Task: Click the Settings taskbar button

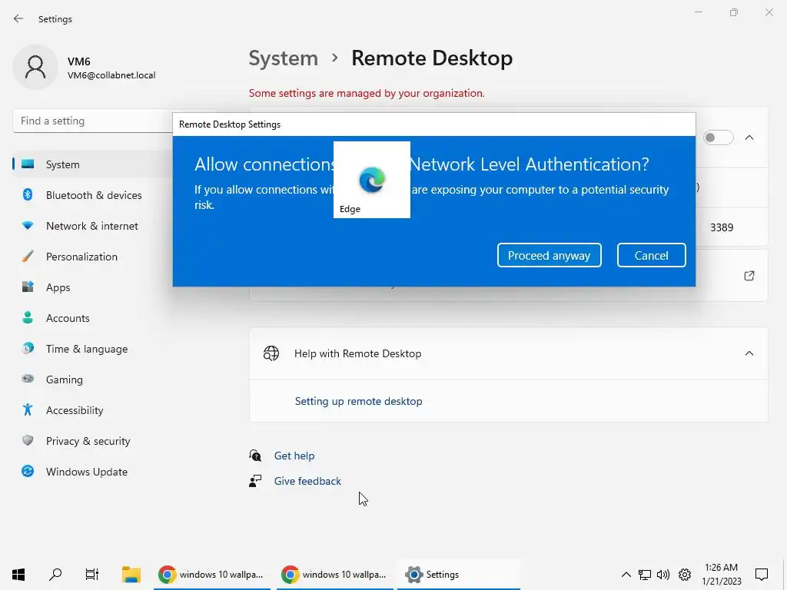Action: point(459,574)
